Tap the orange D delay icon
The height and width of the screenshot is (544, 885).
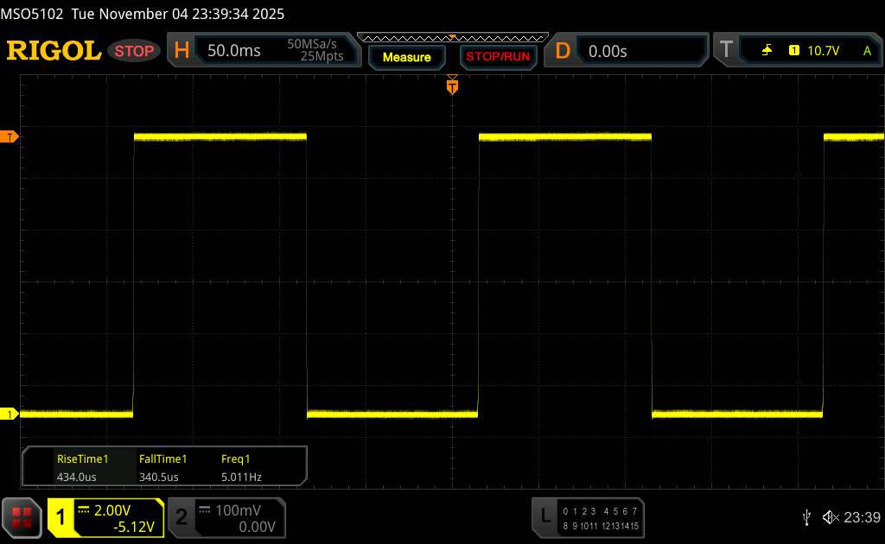(x=563, y=51)
